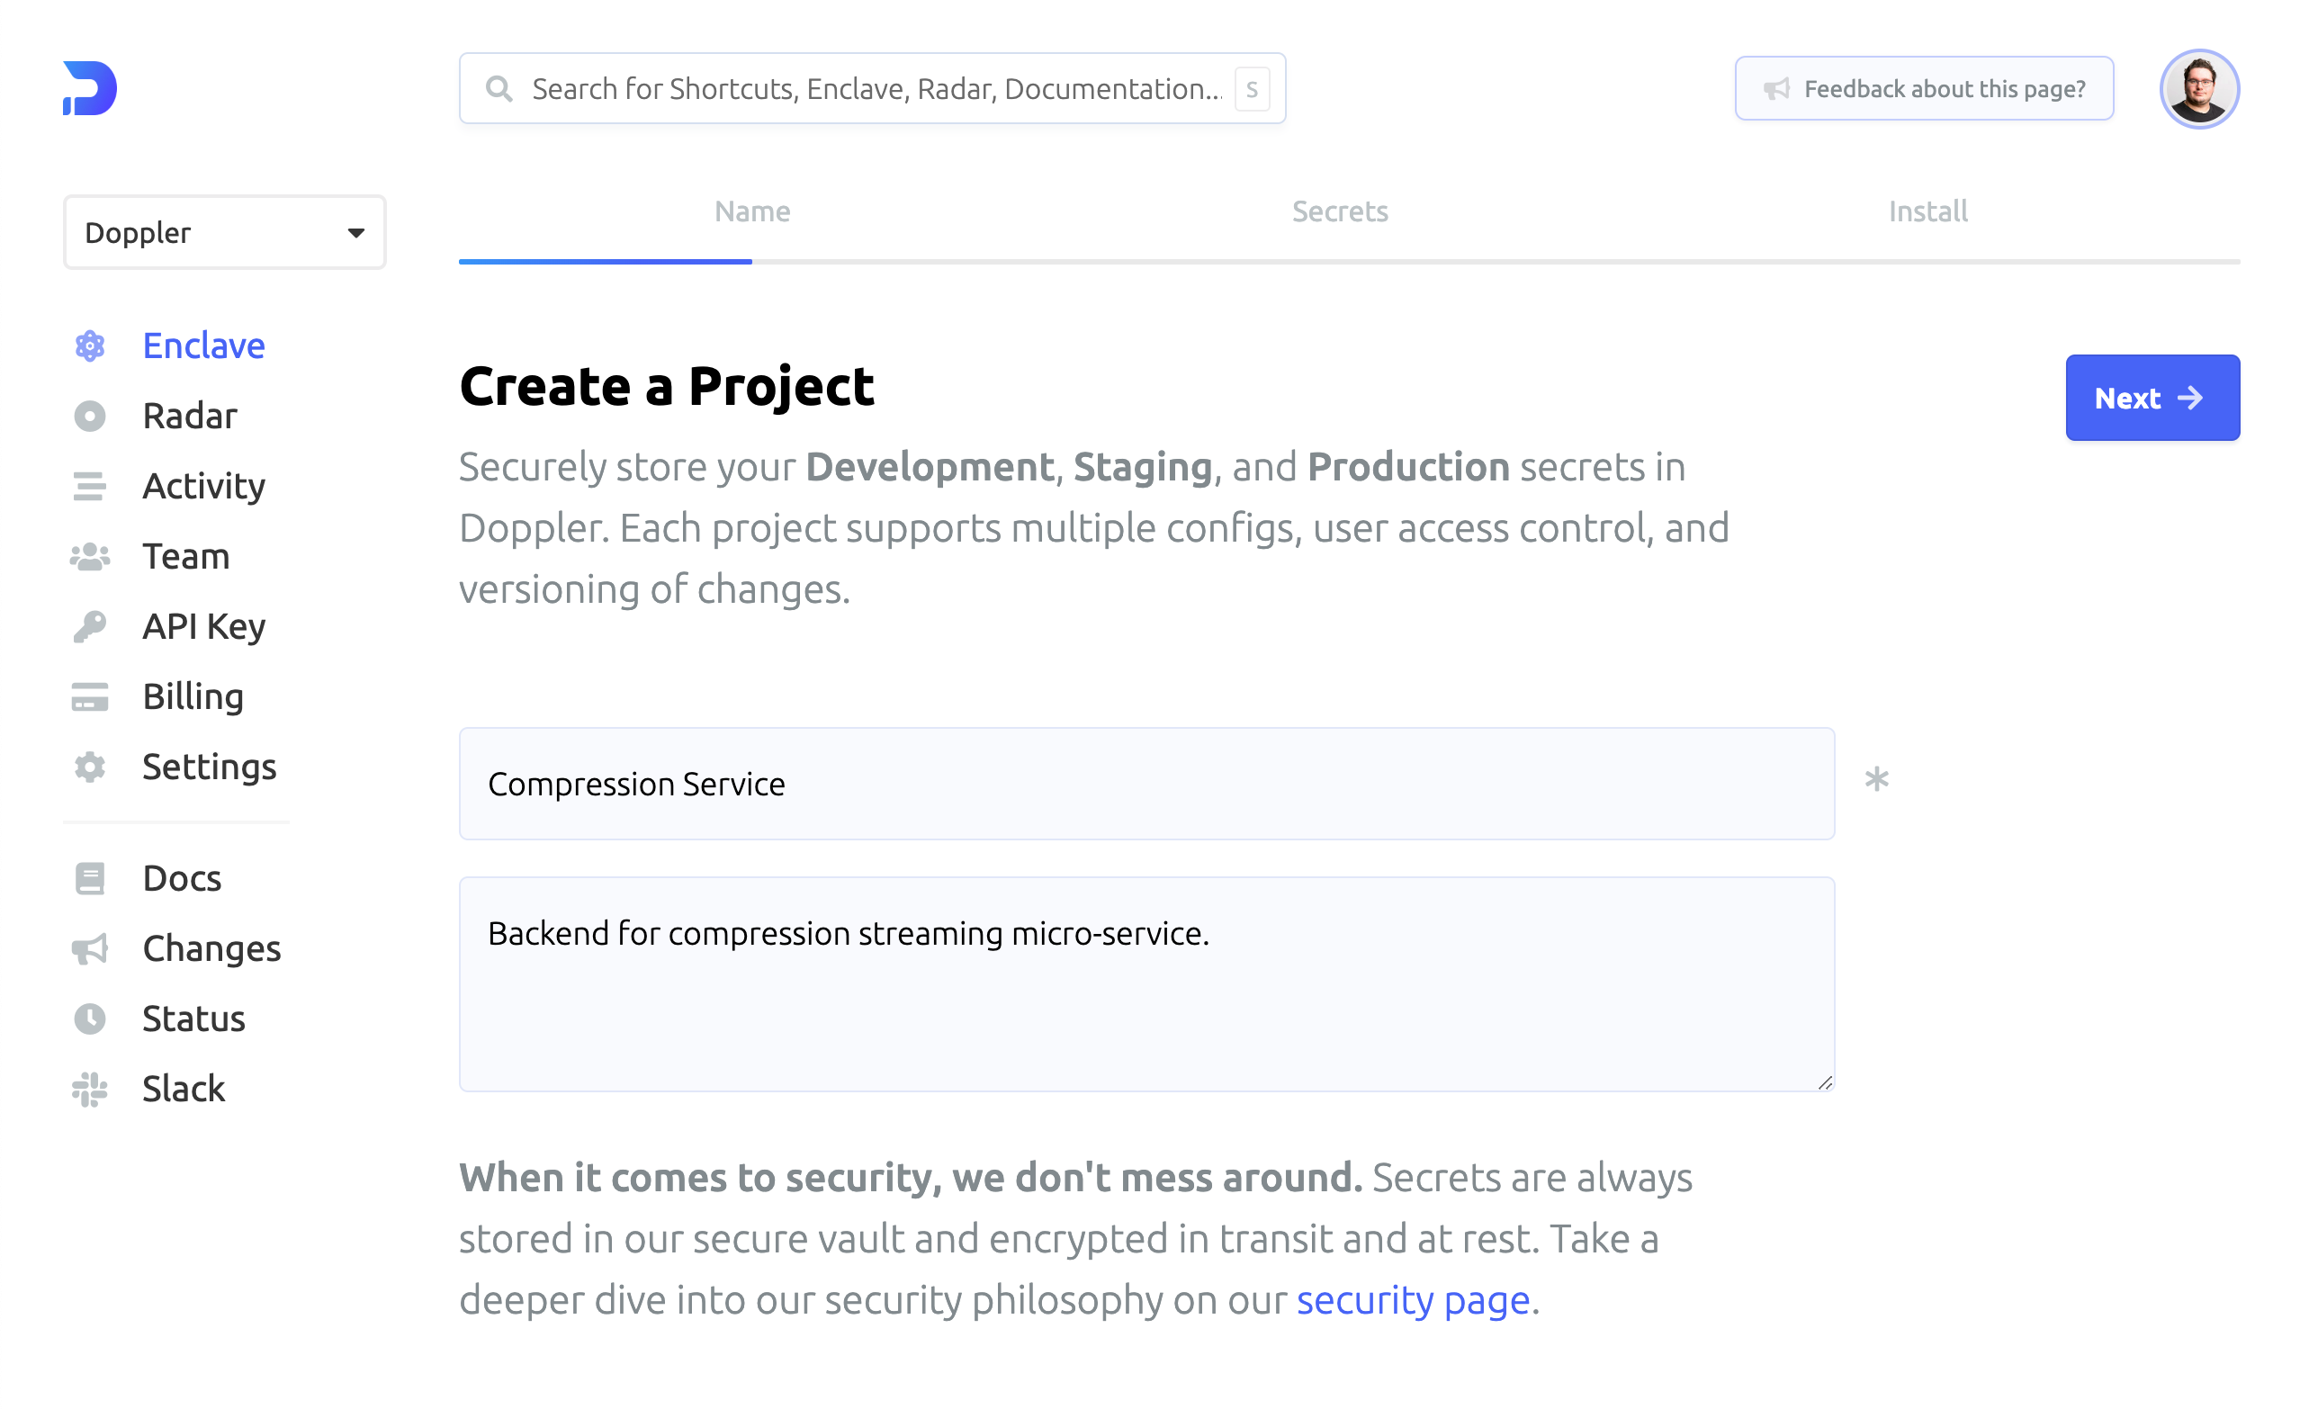Viewport: 2300px width, 1409px height.
Task: Switch to the Secrets step tab
Action: 1340,211
